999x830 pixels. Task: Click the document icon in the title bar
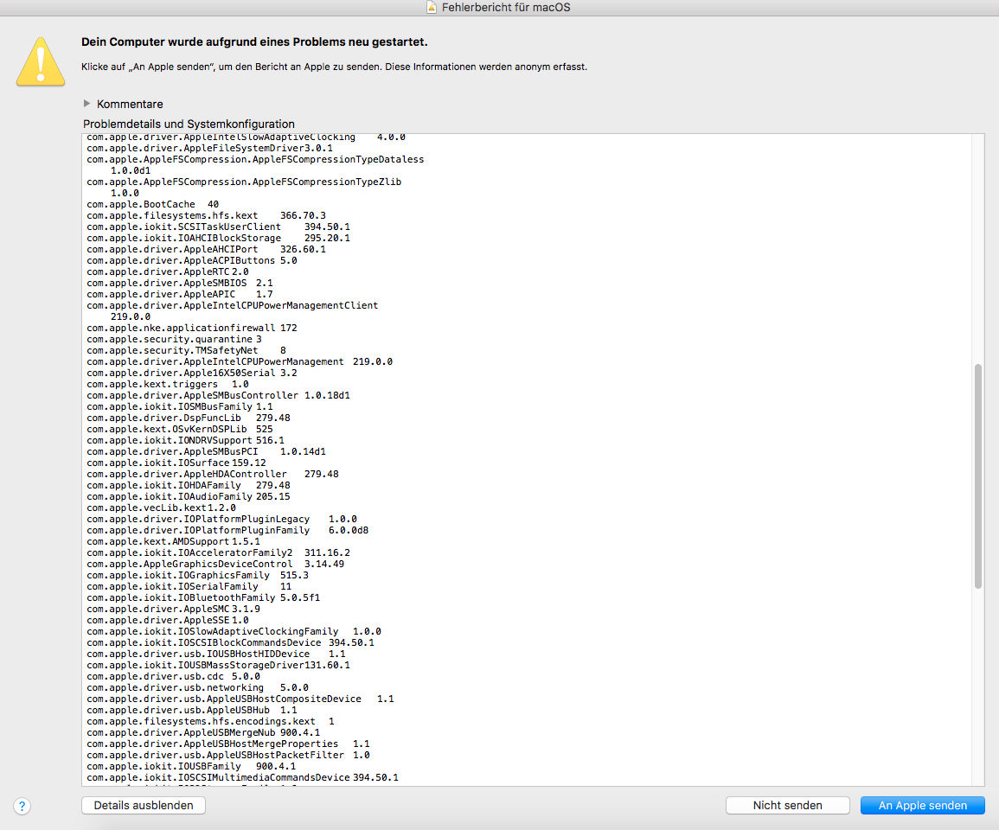432,7
